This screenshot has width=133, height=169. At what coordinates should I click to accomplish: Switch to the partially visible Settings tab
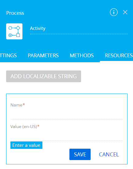point(8,55)
